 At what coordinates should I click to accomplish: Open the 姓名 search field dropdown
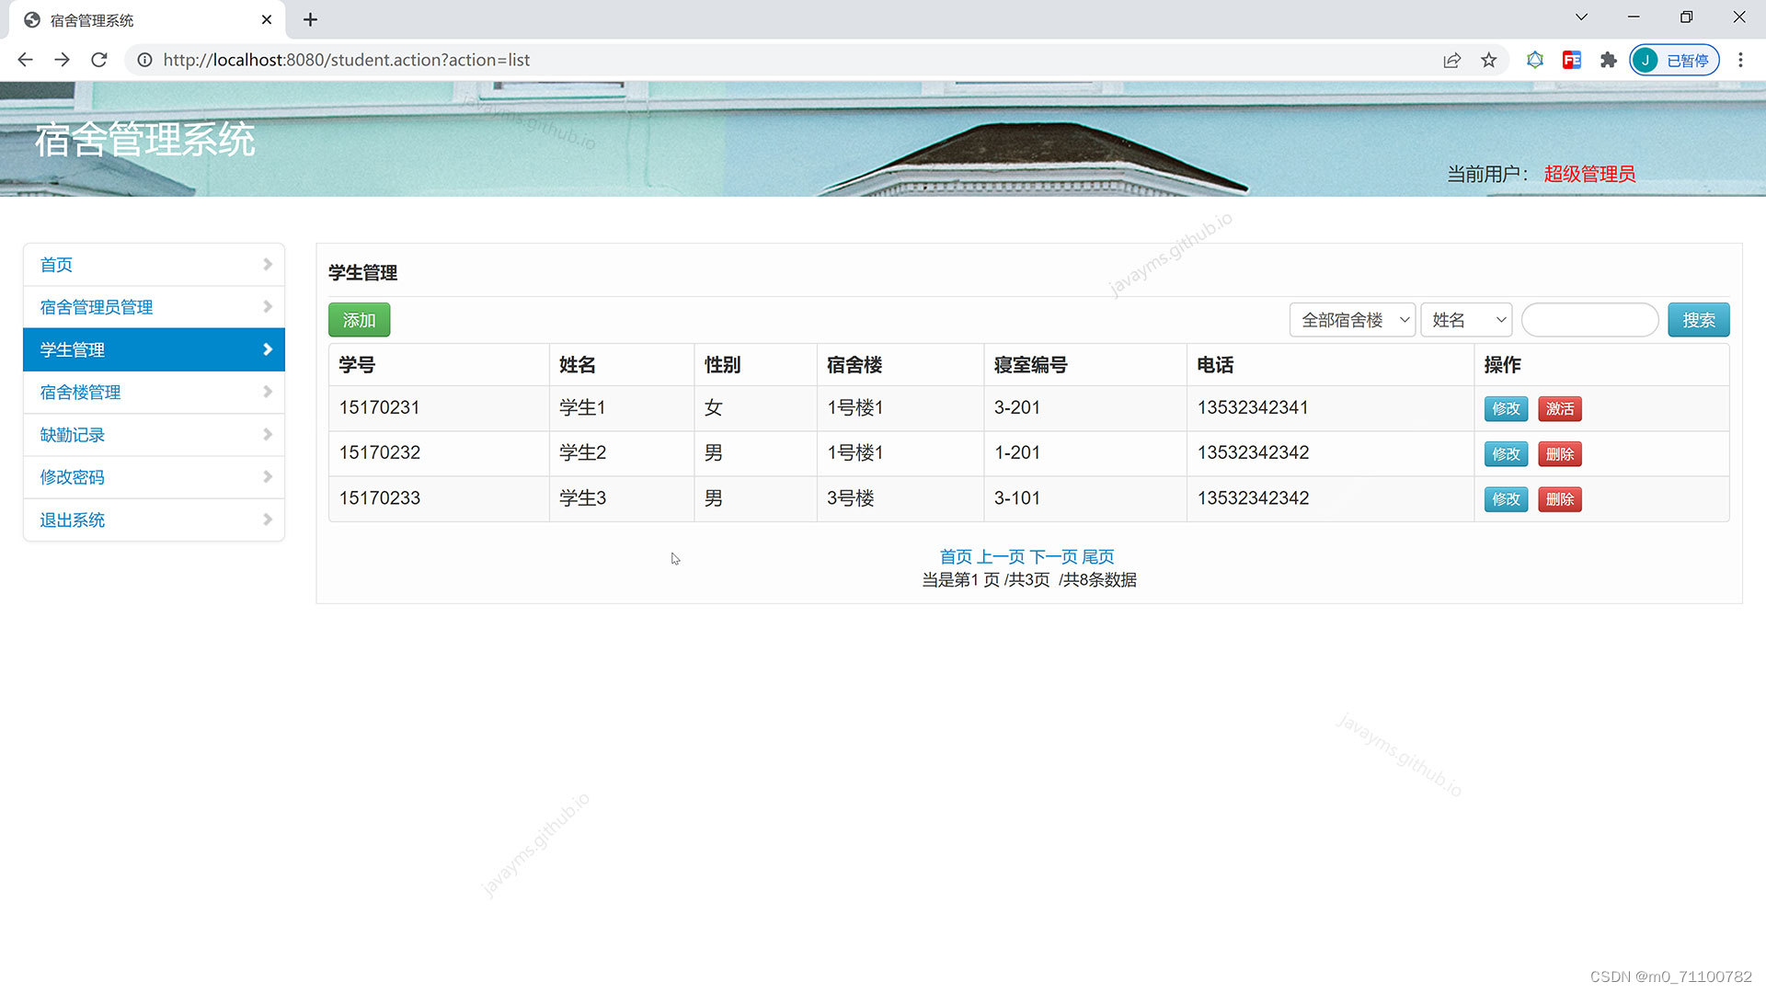coord(1466,320)
